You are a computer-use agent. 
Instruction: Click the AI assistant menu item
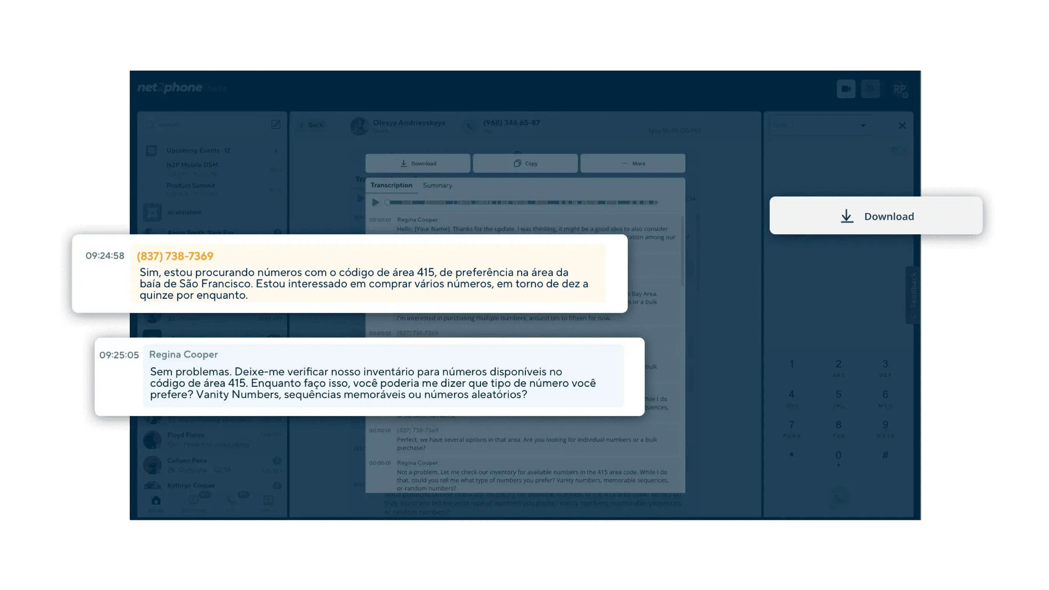tap(184, 211)
